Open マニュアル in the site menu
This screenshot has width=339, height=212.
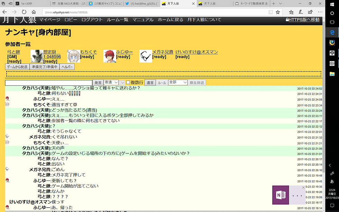tap(143, 20)
